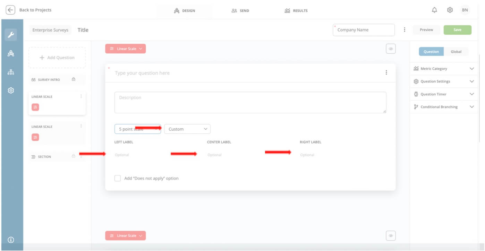Click the back arrow icon beside Back to Projects
485x251 pixels.
pos(10,10)
